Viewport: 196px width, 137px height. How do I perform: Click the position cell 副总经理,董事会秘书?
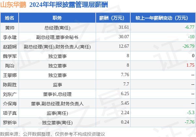click(x=57, y=37)
